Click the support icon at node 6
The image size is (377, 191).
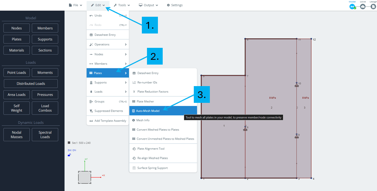pos(245,128)
